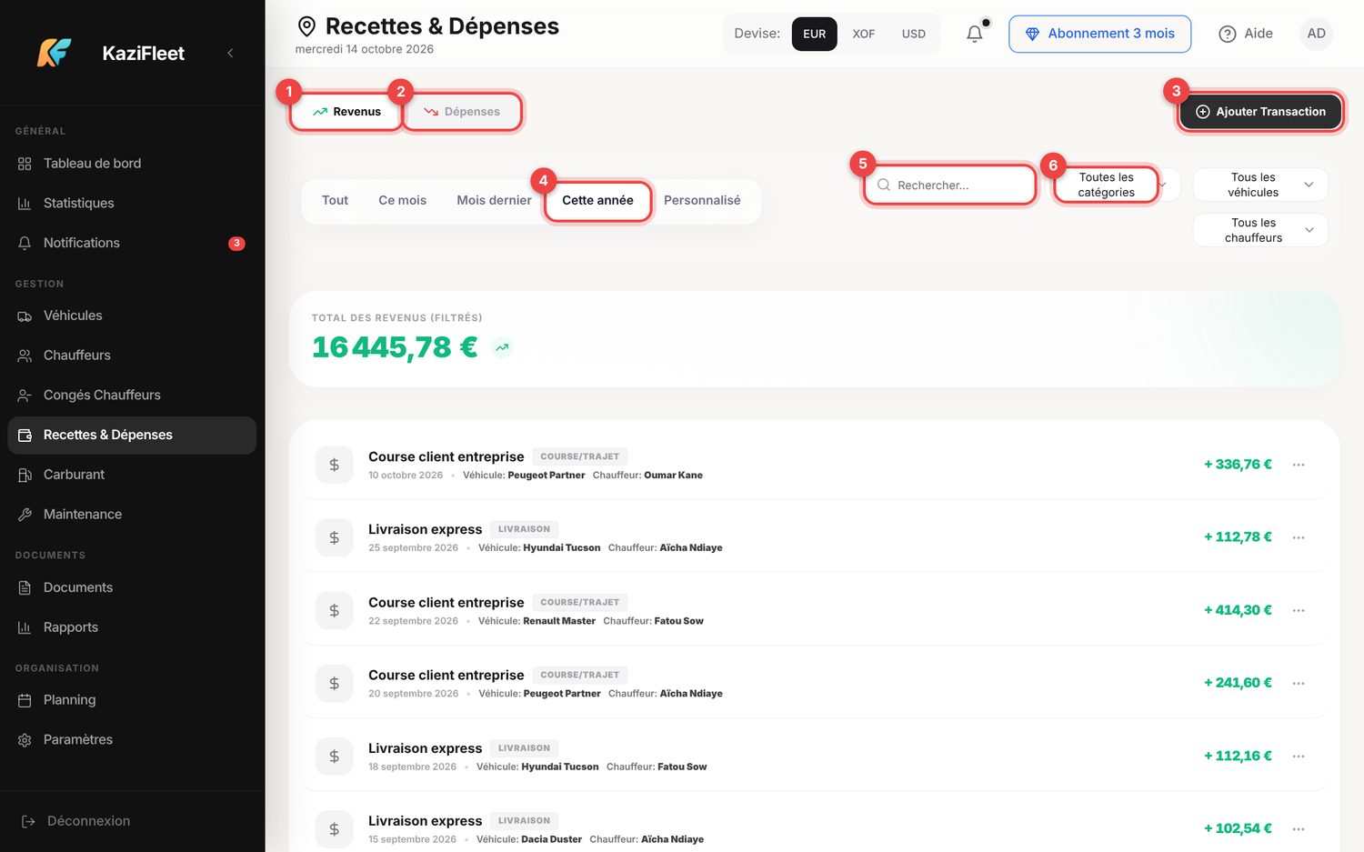Screen dimensions: 1364x852
Task: Click the LIVRAISON tag on the 25 septembre row
Action: [524, 529]
